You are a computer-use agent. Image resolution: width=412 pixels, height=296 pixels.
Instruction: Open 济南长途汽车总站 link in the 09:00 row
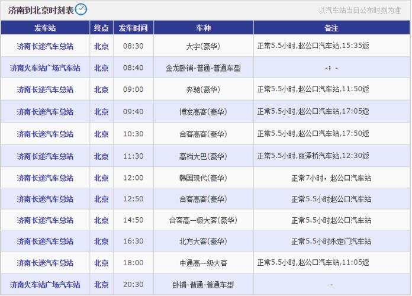point(45,89)
